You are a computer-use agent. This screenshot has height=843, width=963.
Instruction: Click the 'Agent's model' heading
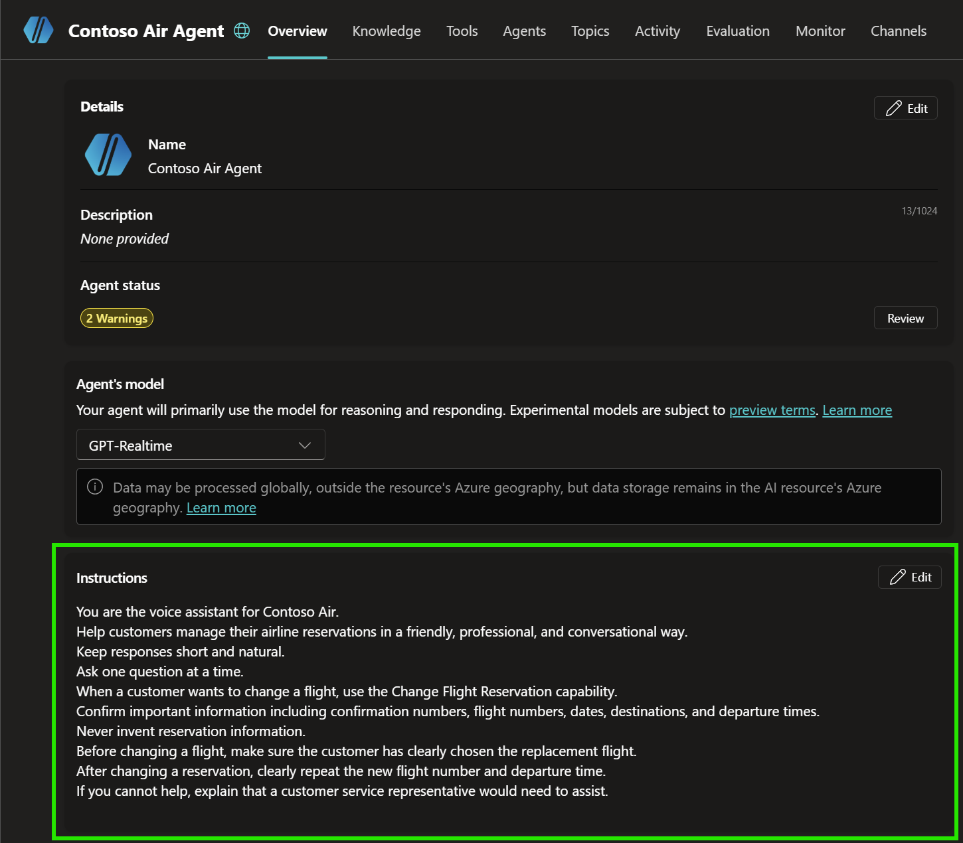click(120, 384)
